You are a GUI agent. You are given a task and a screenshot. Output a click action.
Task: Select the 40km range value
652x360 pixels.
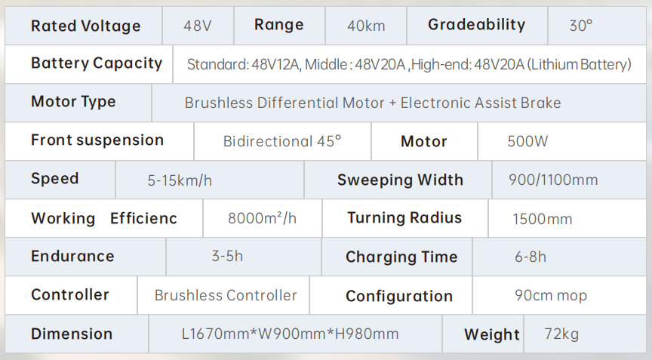coord(366,26)
